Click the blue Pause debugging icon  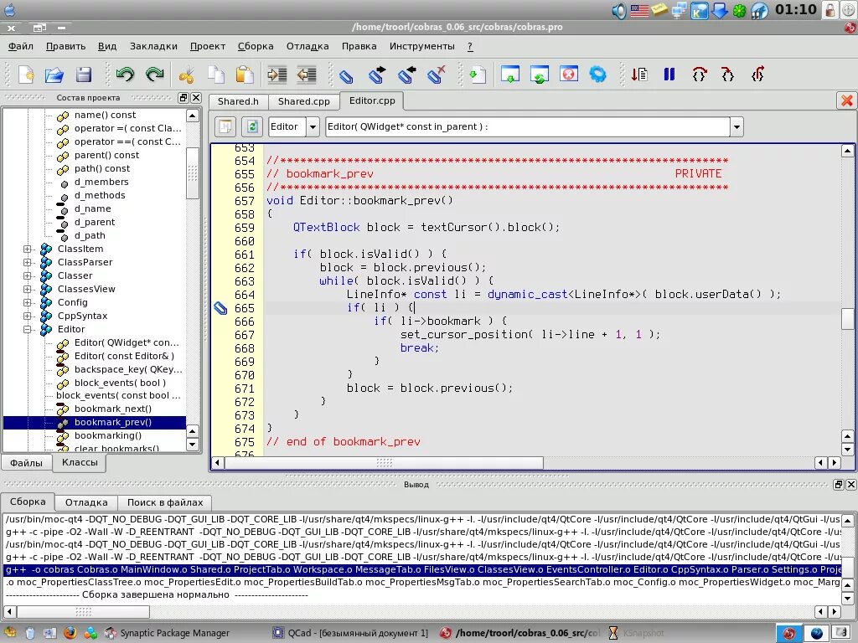tap(668, 75)
